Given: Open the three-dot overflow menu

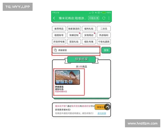Looking at the screenshot, I should click(109, 18).
